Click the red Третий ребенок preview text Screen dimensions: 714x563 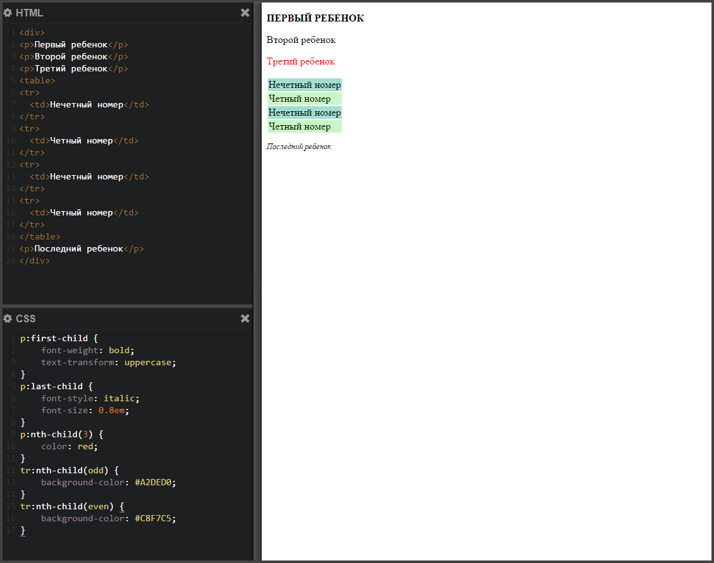pos(301,61)
